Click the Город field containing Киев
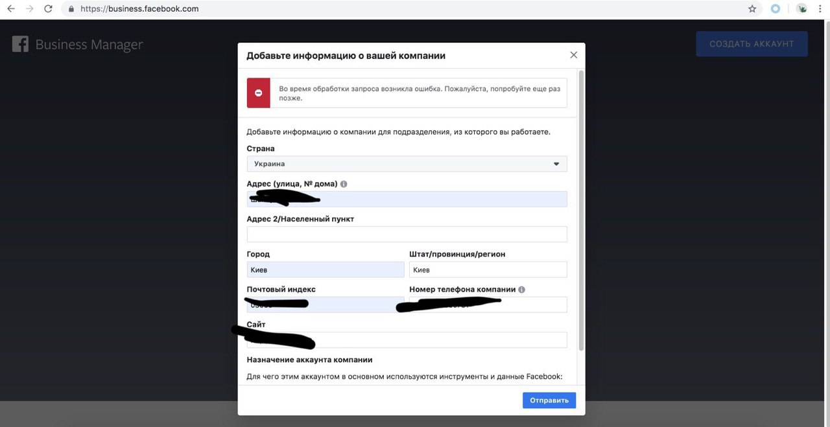The image size is (830, 427). point(326,270)
